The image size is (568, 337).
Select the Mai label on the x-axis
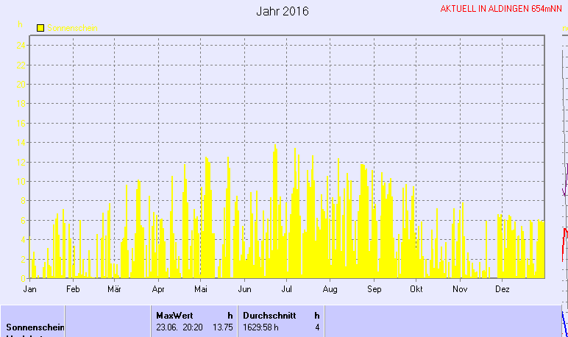201,290
